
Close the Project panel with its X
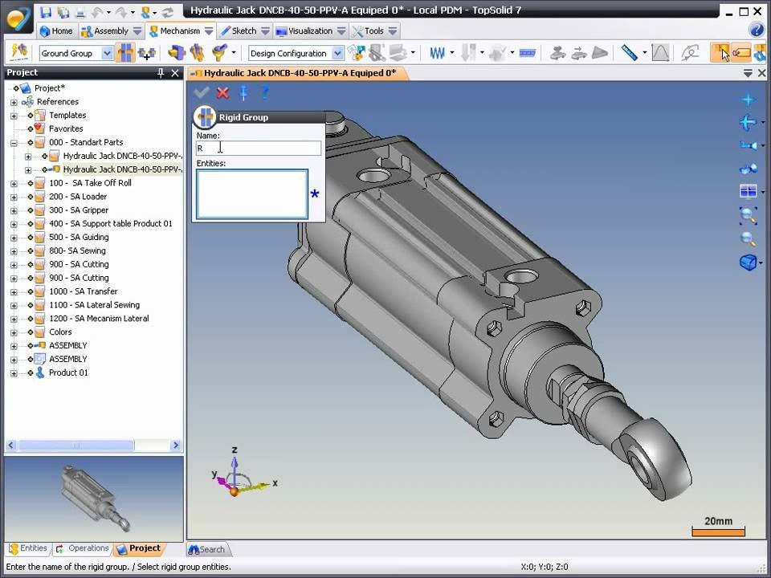coord(175,73)
